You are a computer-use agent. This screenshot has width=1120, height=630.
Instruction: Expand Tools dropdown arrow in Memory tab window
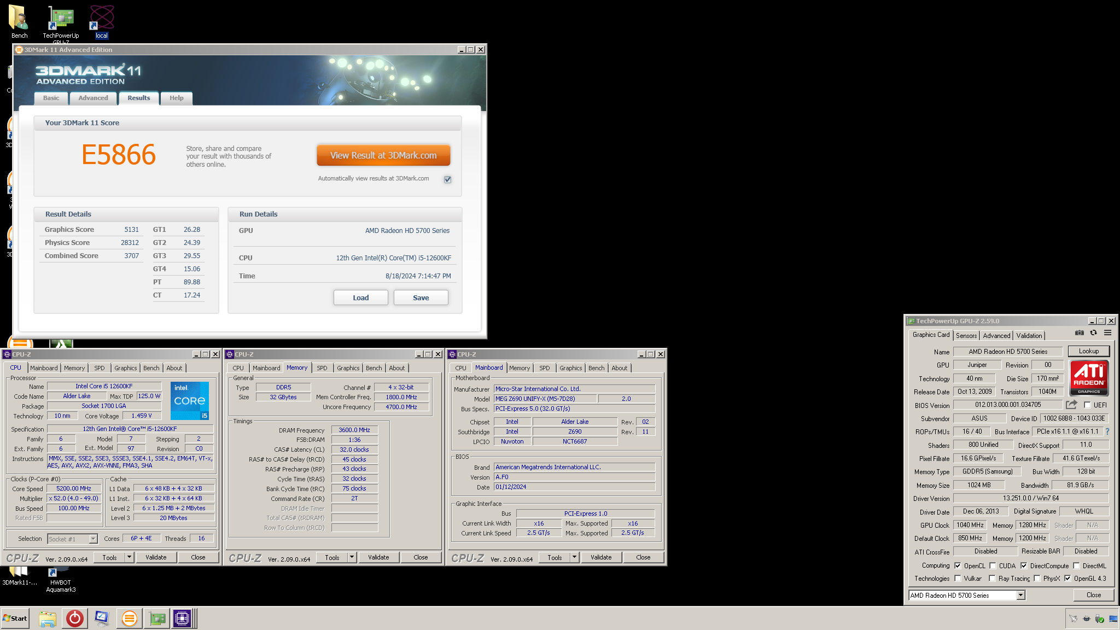(352, 557)
